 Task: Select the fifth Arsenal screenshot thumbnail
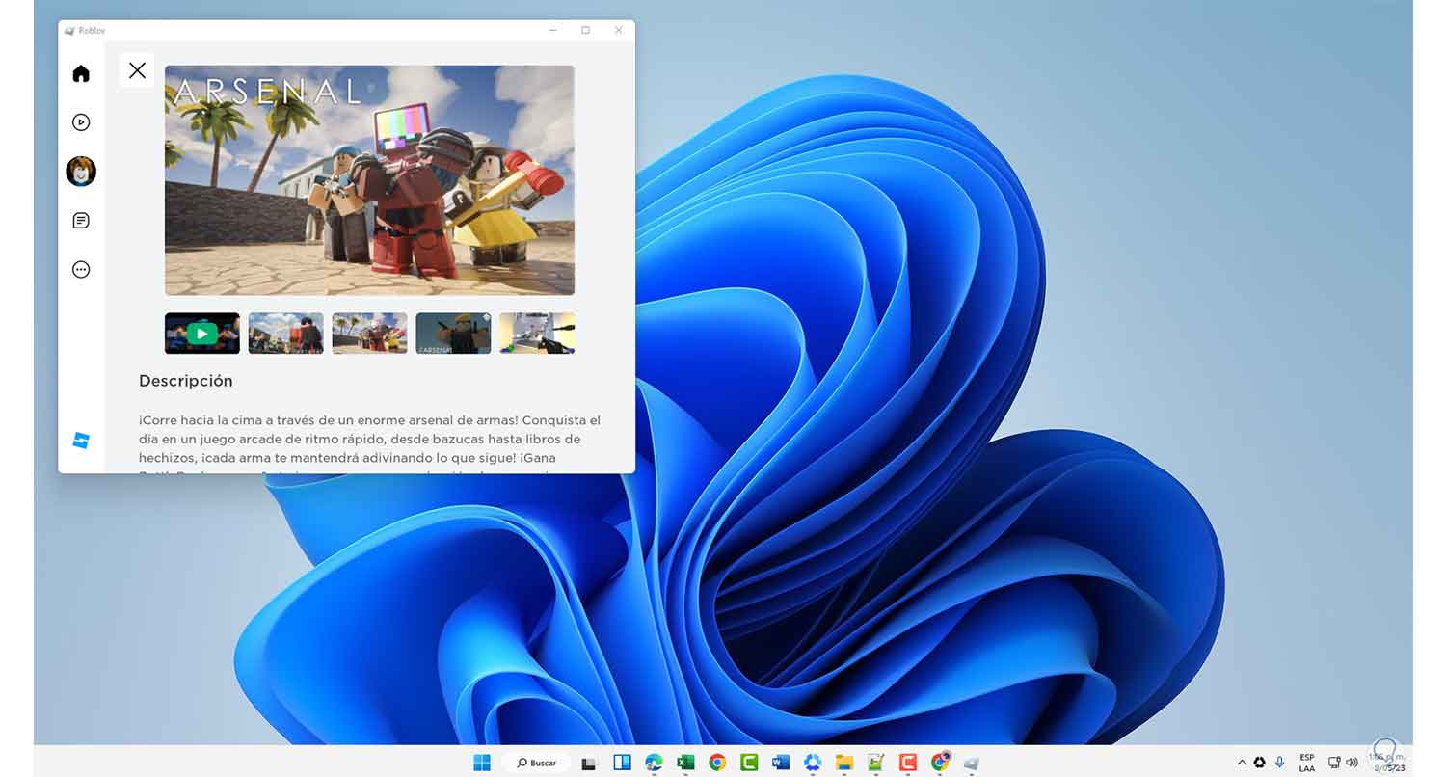point(537,334)
